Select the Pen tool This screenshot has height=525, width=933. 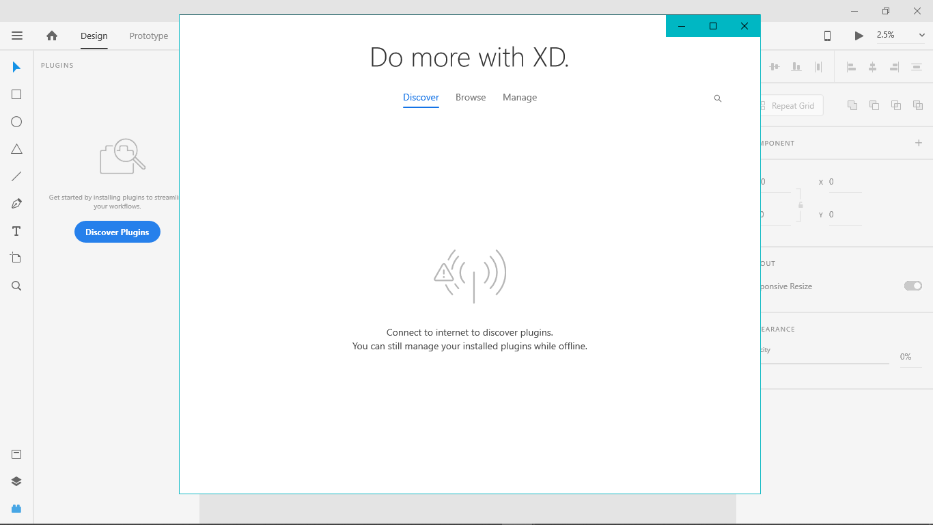16,204
